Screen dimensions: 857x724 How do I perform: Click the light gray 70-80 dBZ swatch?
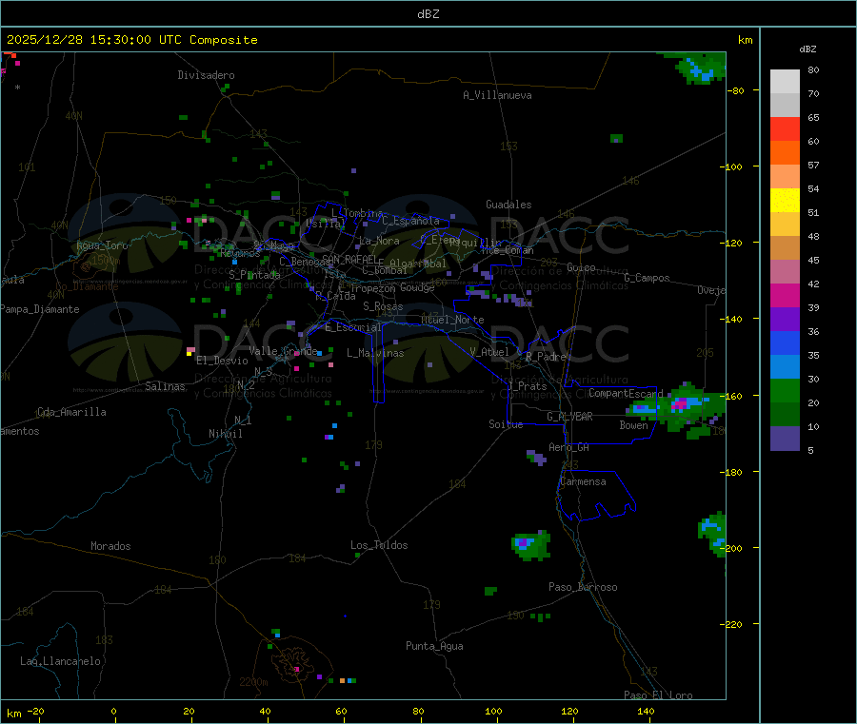point(785,82)
